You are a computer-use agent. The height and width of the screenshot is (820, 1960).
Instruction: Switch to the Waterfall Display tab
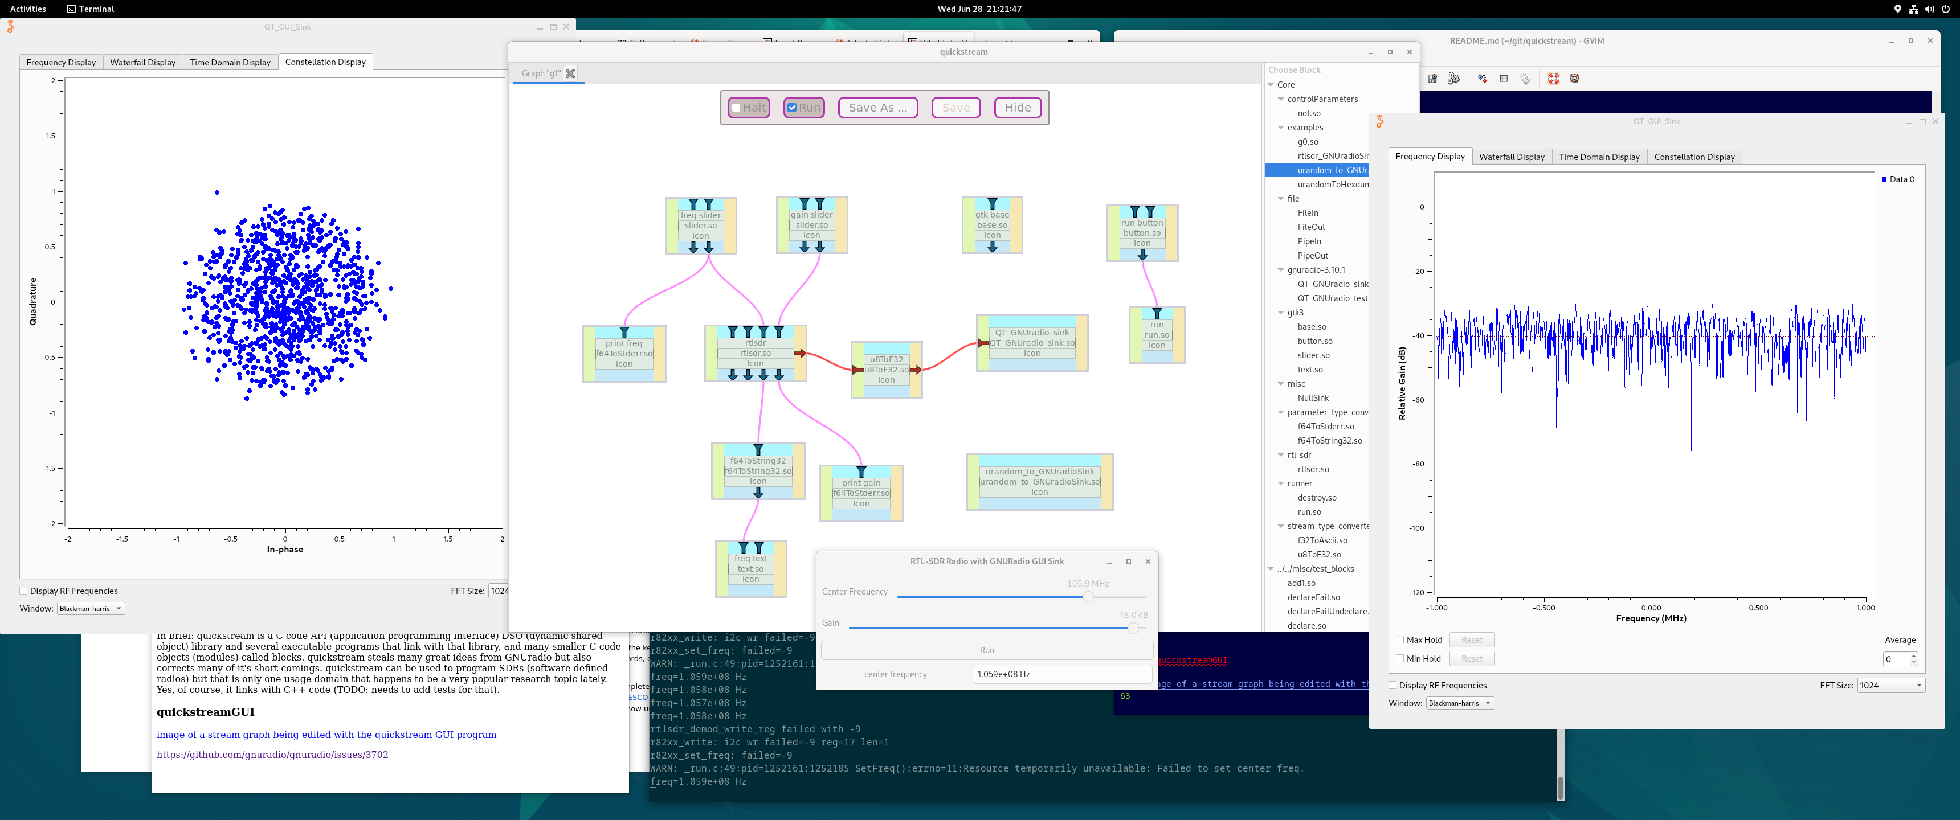coord(142,63)
